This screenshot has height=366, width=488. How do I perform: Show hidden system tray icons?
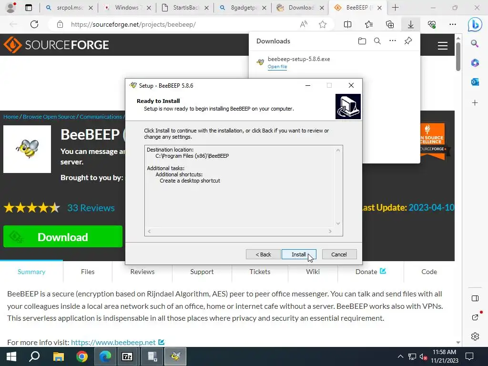[400, 356]
